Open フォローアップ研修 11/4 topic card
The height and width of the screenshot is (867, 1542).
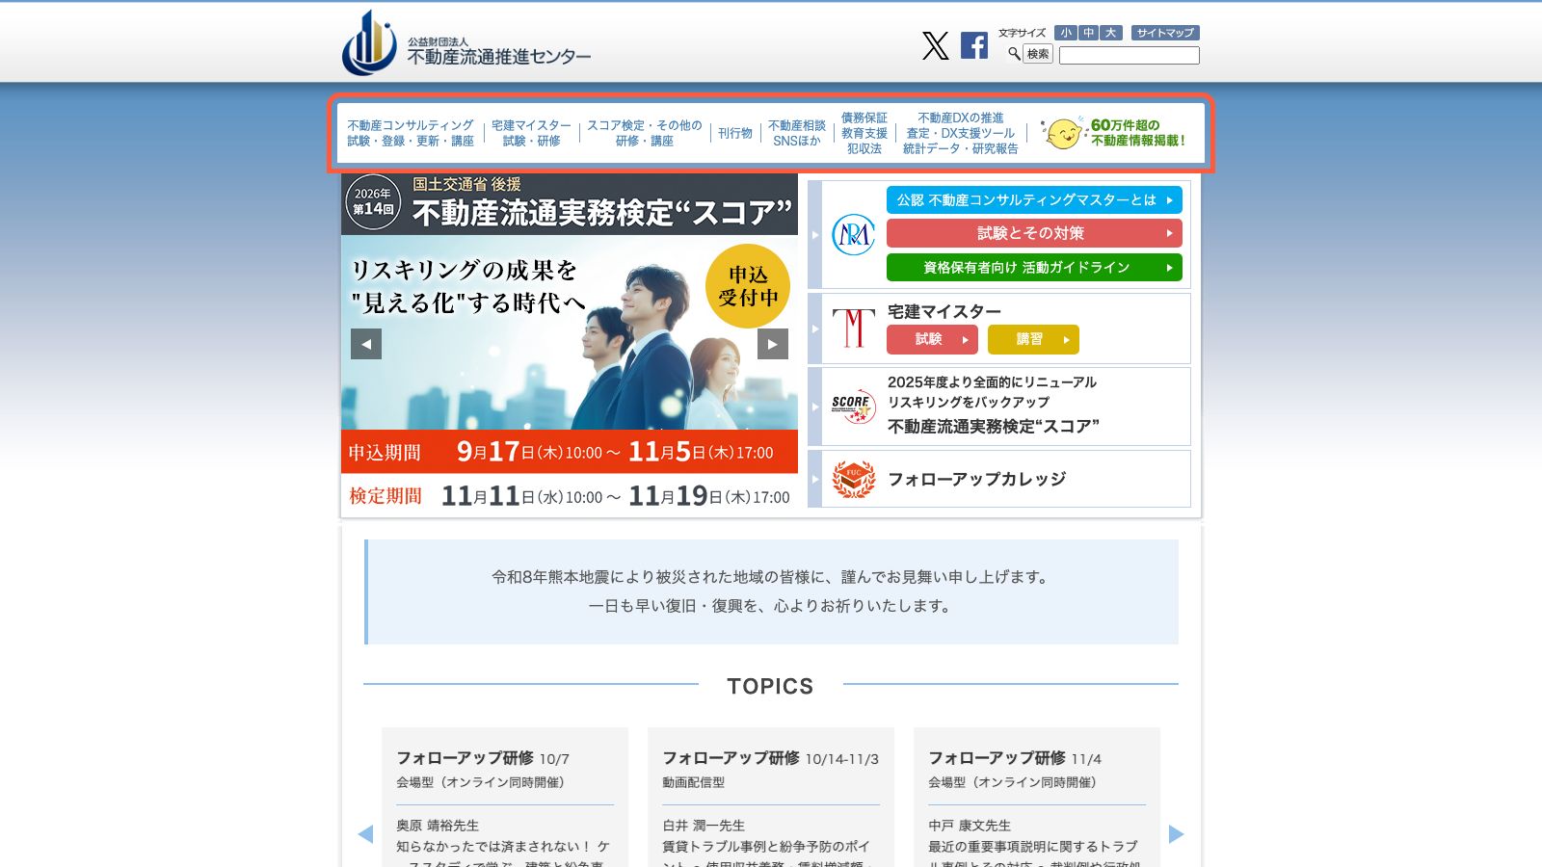tap(1037, 797)
